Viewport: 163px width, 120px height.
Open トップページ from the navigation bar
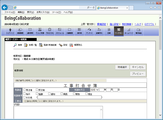pyautogui.click(x=10, y=31)
